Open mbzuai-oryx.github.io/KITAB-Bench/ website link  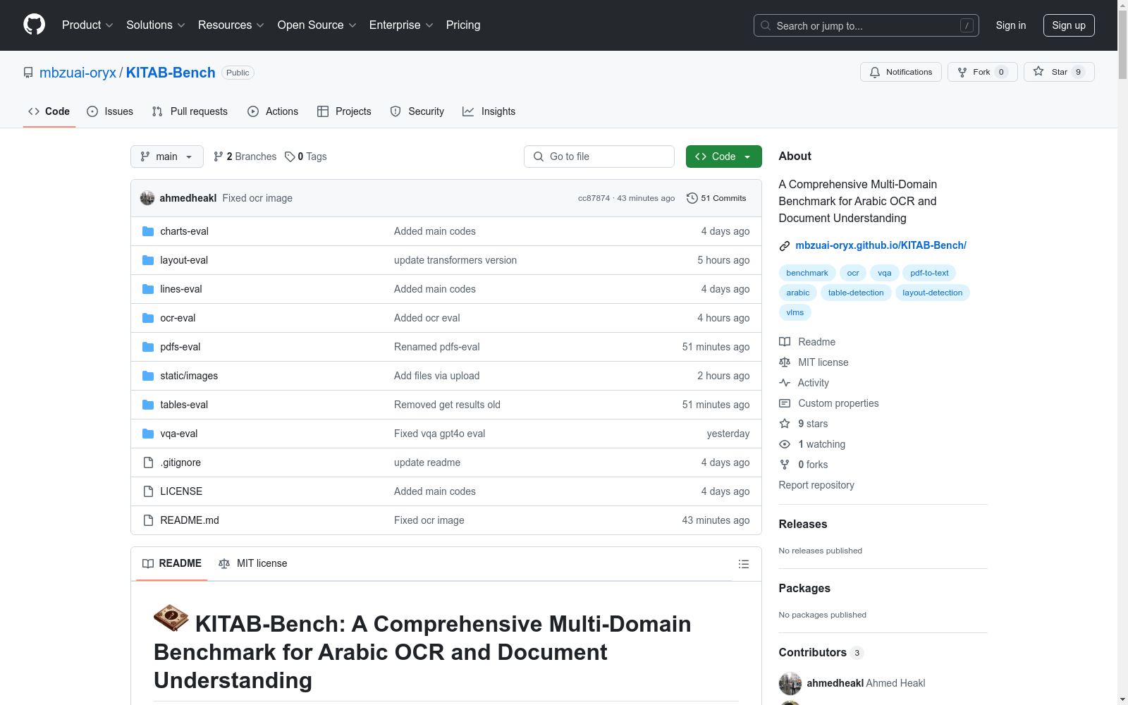881,245
